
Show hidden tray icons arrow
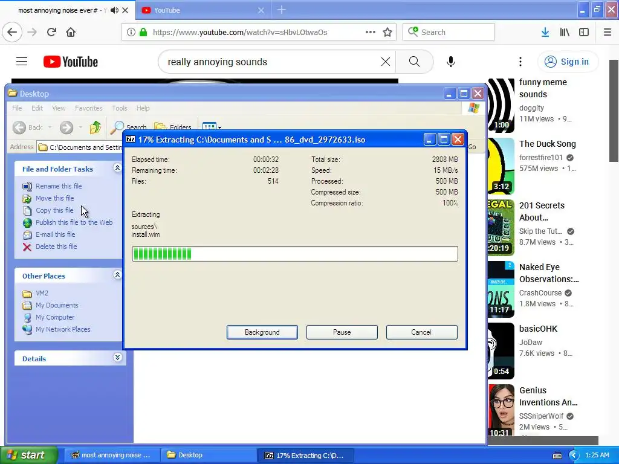(574, 455)
